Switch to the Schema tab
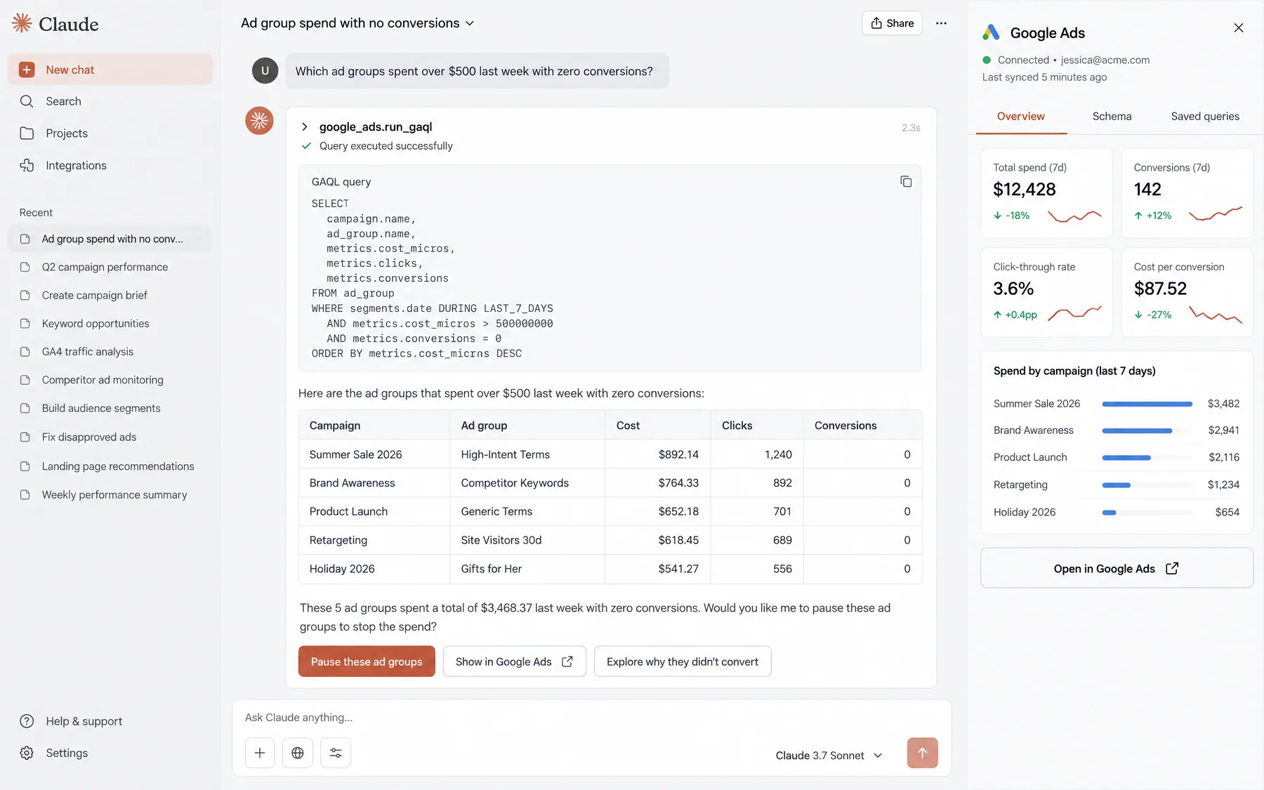The height and width of the screenshot is (790, 1264). (x=1112, y=117)
